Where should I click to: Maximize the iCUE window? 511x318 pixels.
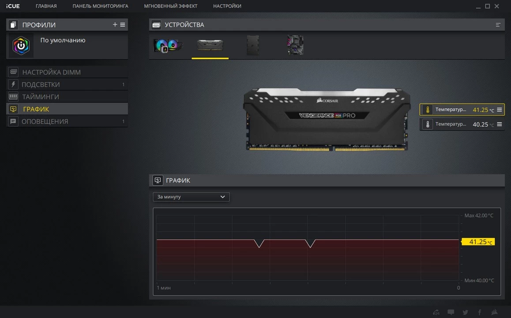click(x=488, y=6)
